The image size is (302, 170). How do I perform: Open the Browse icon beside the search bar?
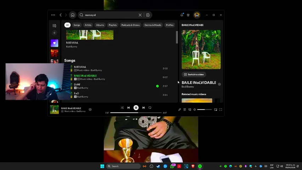coord(148,15)
